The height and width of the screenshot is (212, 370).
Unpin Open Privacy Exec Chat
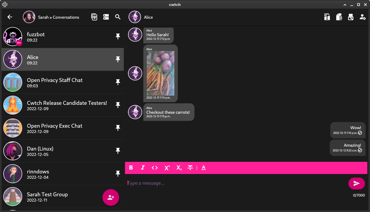click(118, 128)
